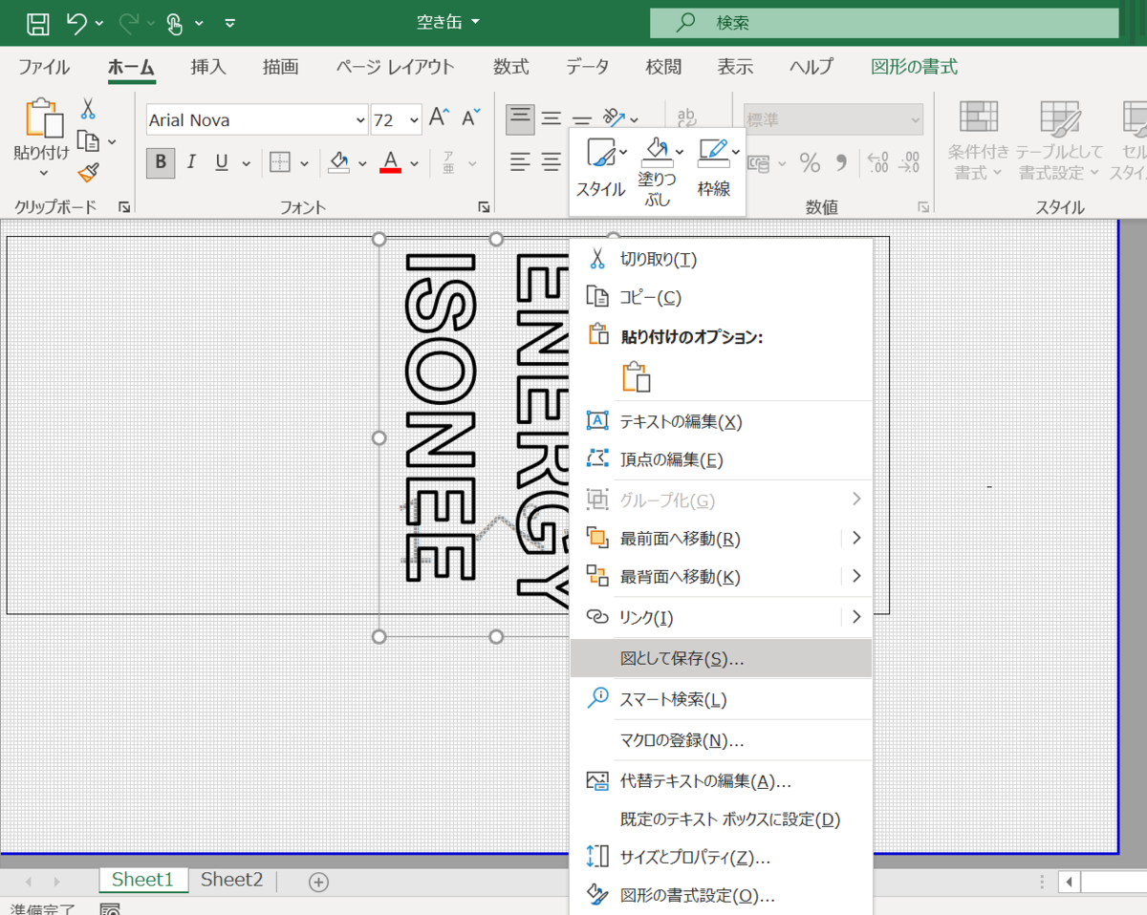Switch to the 図形の書式 tab
This screenshot has height=915, width=1147.
[x=914, y=67]
